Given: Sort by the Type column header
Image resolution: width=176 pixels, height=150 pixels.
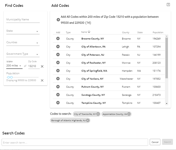Looking at the screenshot, I should [x=68, y=32].
